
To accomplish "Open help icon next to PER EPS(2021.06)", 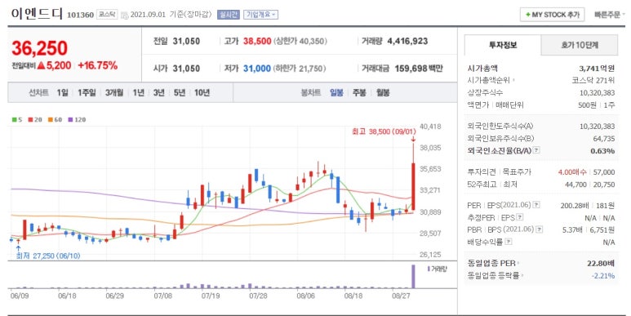I will (536, 205).
